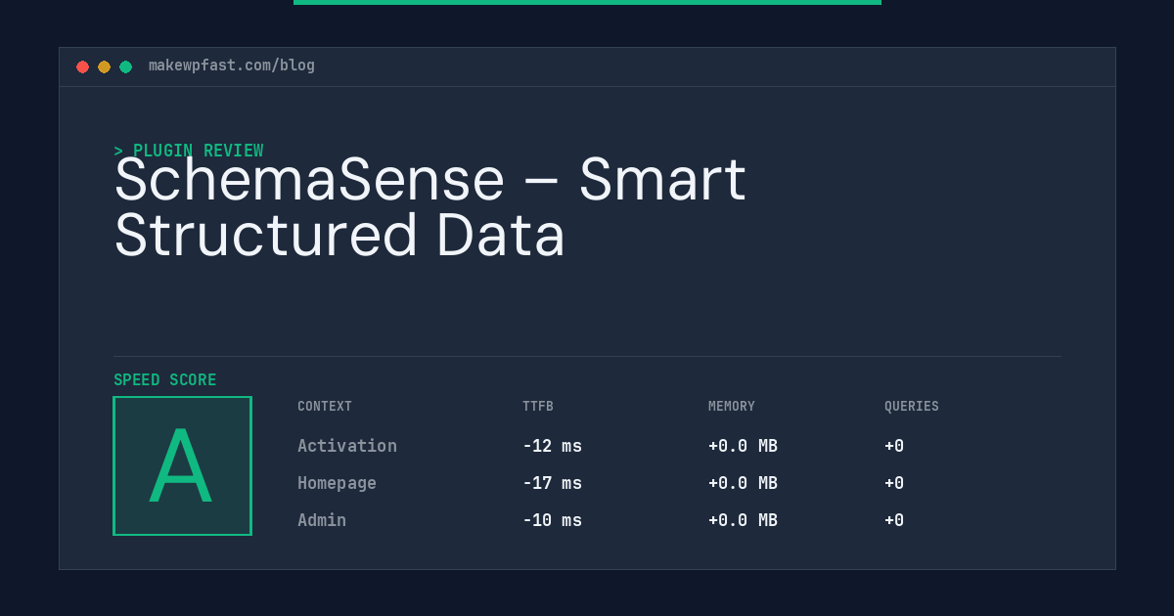Click the Activation queries value +0
1174x616 pixels.
(x=894, y=446)
